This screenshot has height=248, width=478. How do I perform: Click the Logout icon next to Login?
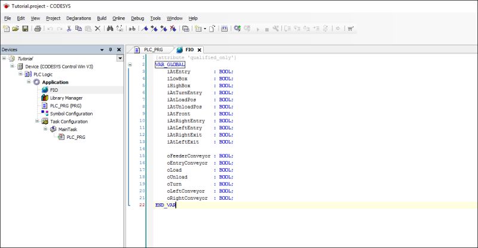click(247, 29)
